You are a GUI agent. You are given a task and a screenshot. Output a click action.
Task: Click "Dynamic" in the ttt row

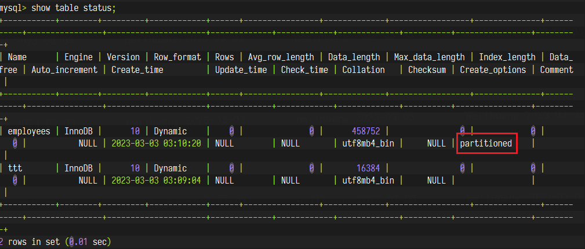(170, 168)
